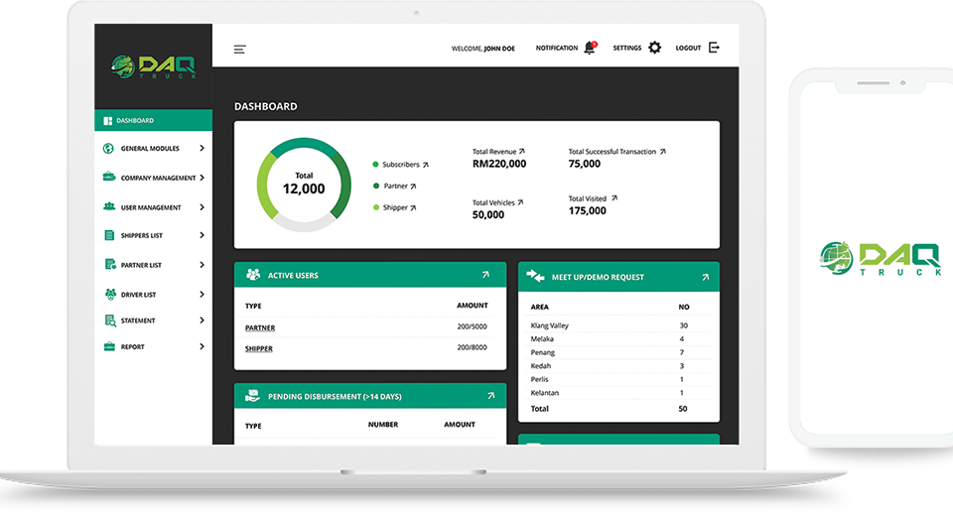Image resolution: width=953 pixels, height=513 pixels.
Task: Click the donut chart Total 12,000
Action: click(304, 184)
